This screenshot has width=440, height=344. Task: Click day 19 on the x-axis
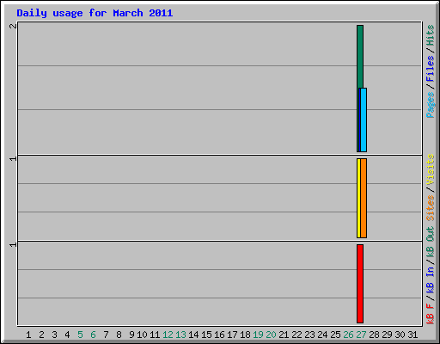(258, 335)
